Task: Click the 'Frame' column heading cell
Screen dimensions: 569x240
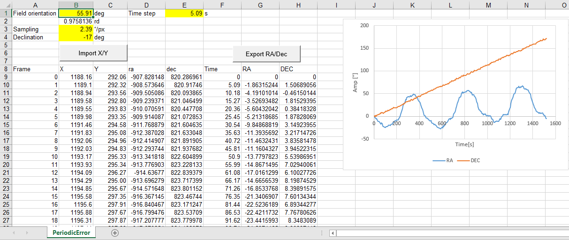Action: [x=35, y=69]
